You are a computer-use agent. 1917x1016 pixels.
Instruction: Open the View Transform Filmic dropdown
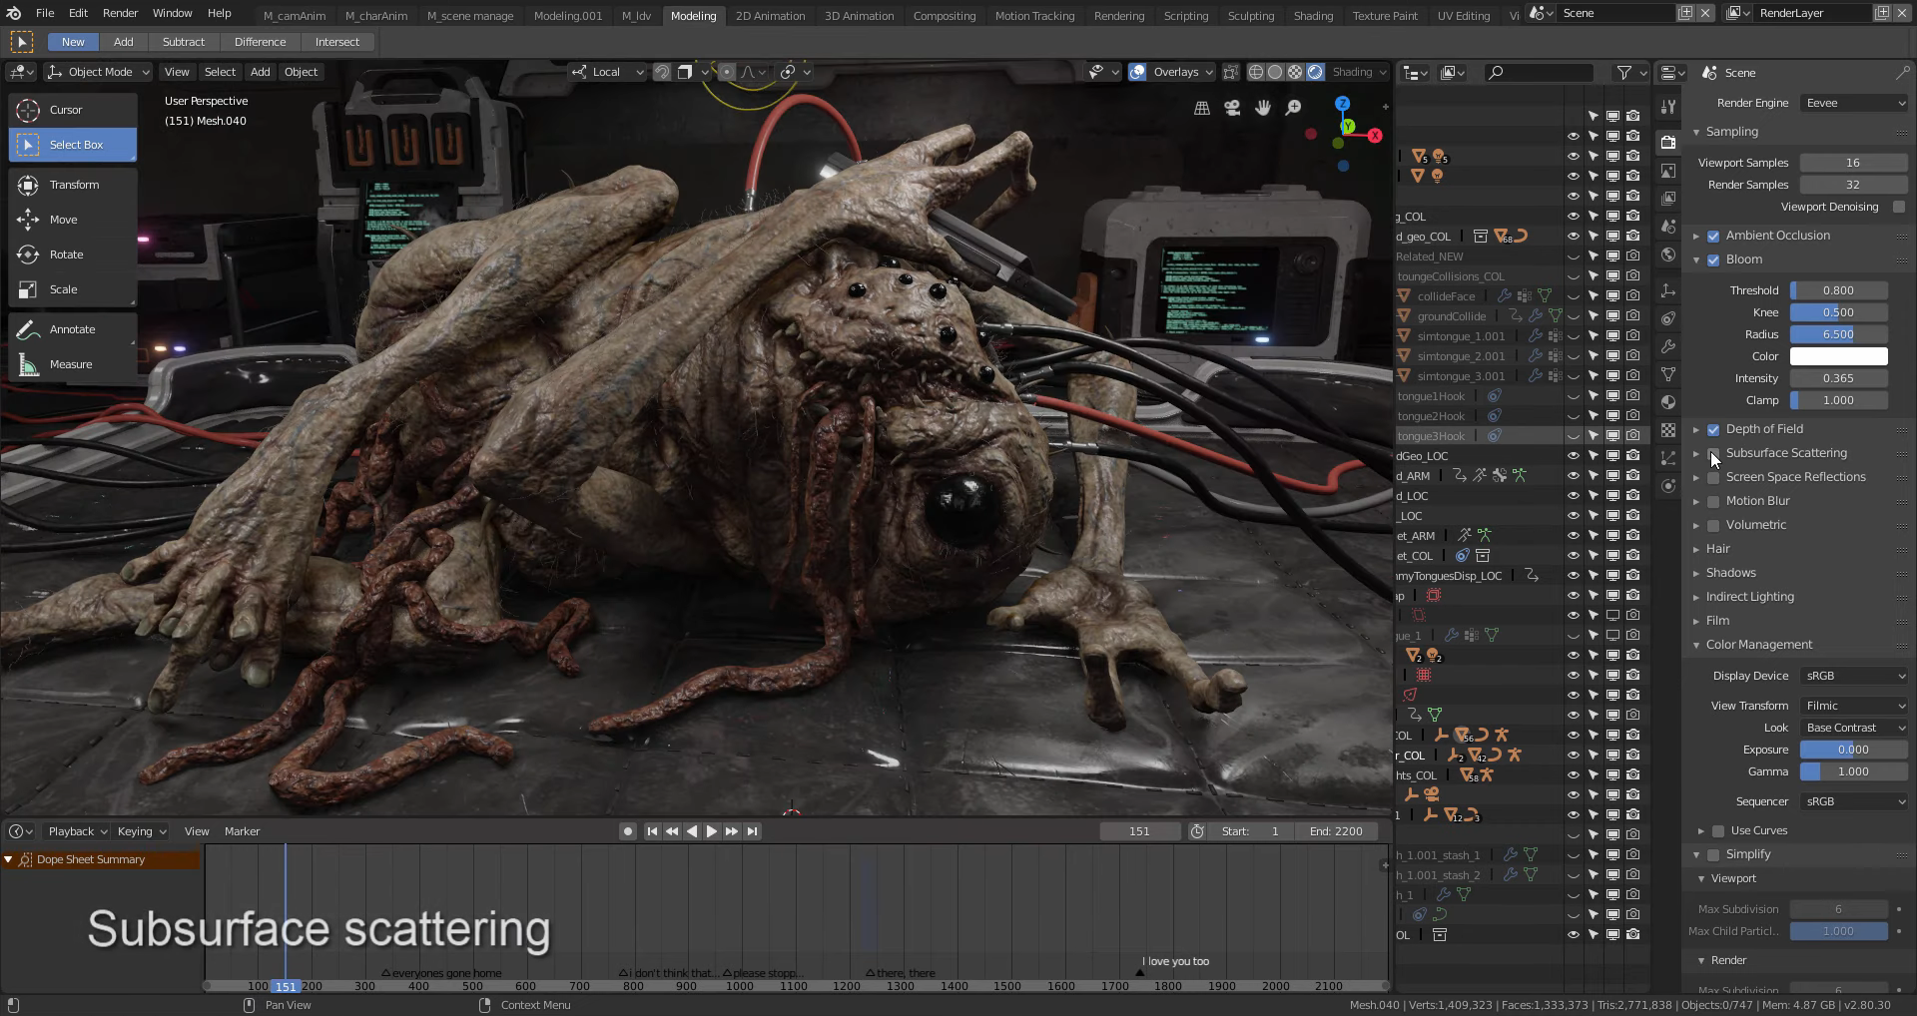1855,706
